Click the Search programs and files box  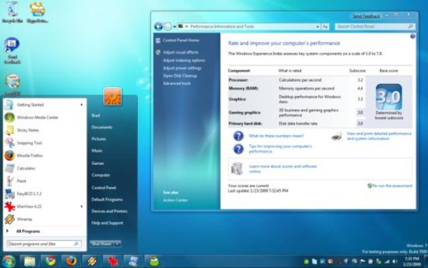(44, 244)
